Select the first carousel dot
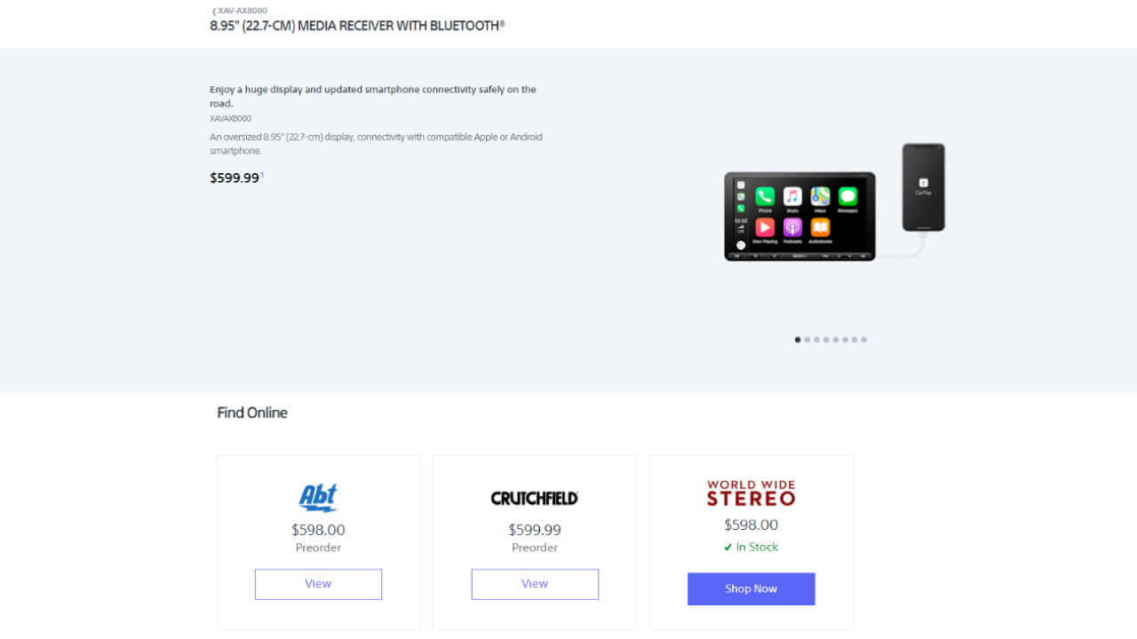Viewport: 1137px width, 639px height. click(x=798, y=339)
